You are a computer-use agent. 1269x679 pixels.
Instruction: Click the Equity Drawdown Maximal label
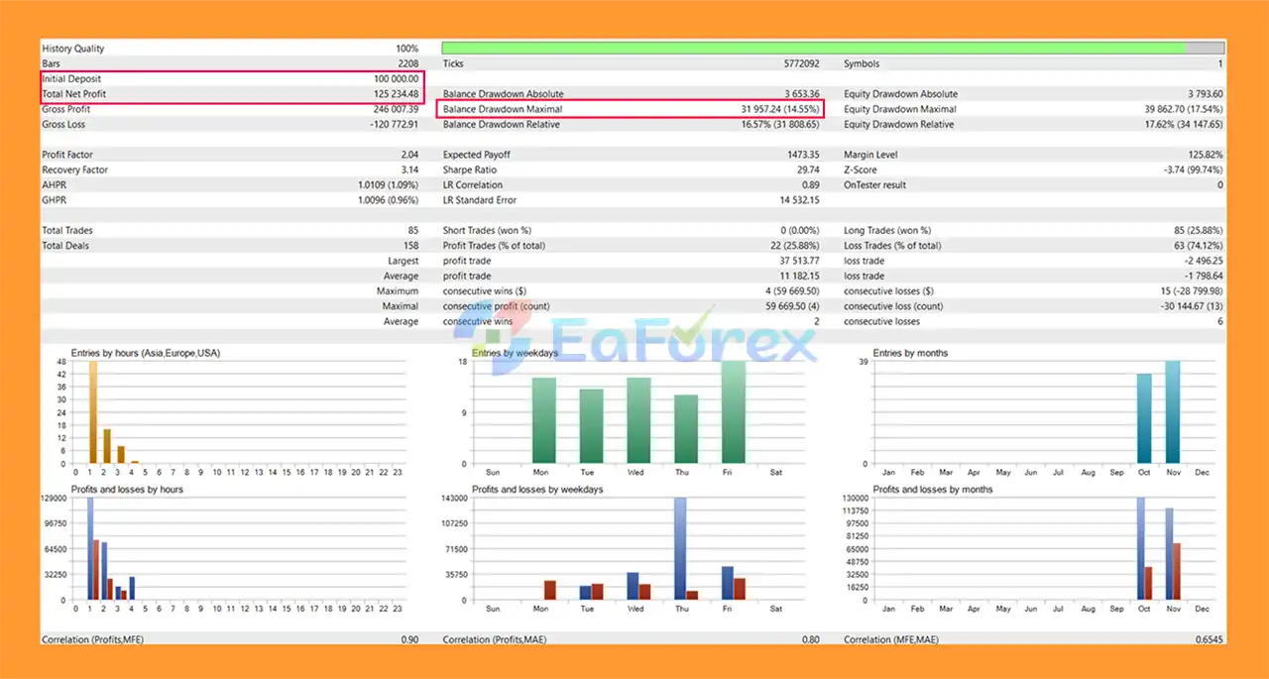point(900,109)
